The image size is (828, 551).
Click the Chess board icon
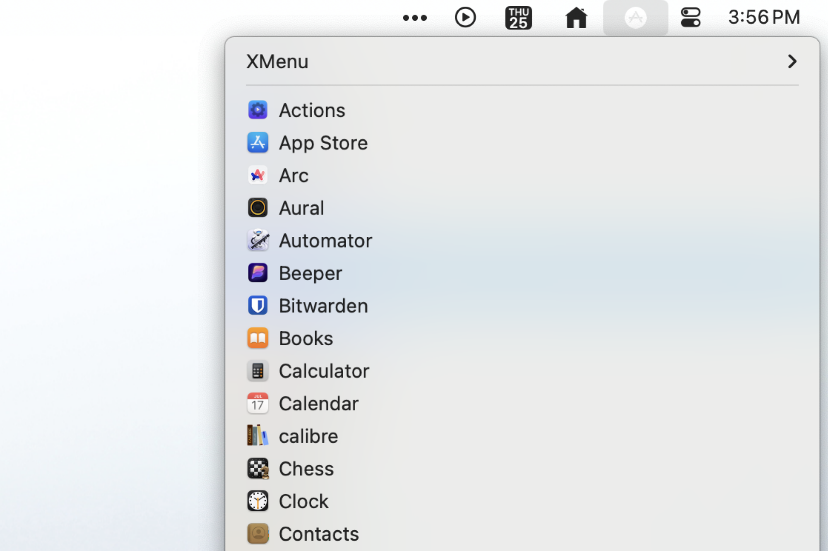(x=258, y=469)
